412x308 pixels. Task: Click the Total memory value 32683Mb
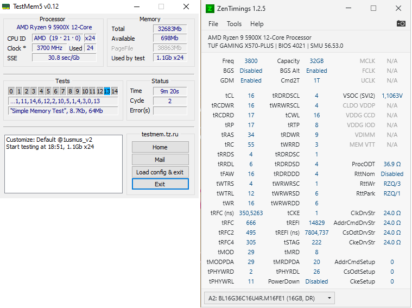170,29
